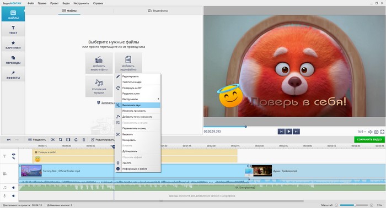Open the Видео menu

tap(66, 3)
